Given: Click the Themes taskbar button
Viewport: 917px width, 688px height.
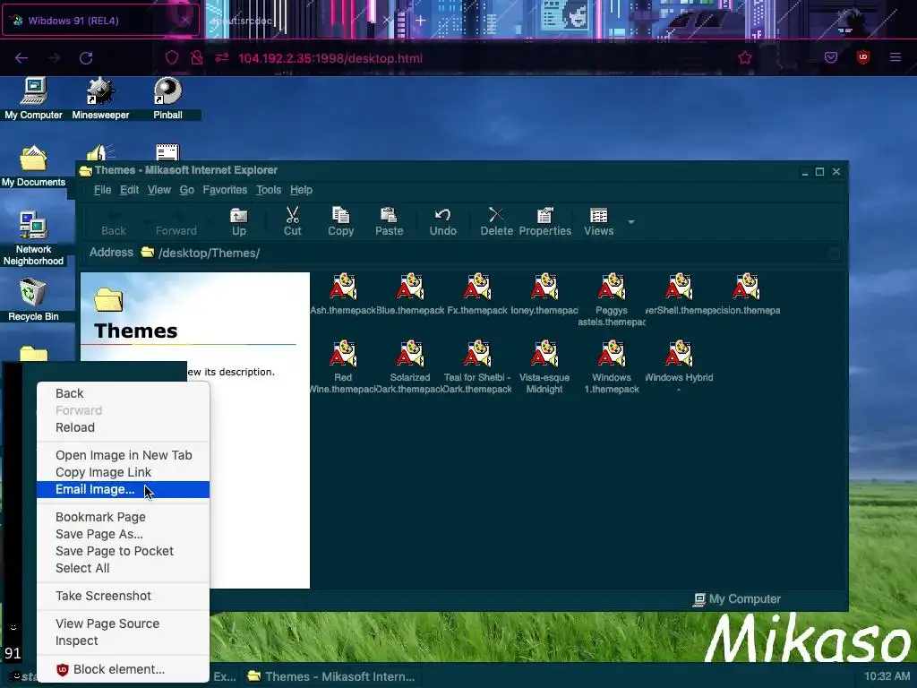Looking at the screenshot, I should click(x=331, y=676).
